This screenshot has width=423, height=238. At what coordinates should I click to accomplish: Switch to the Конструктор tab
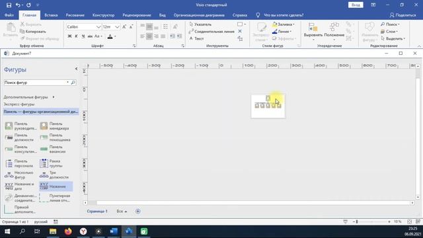(103, 15)
